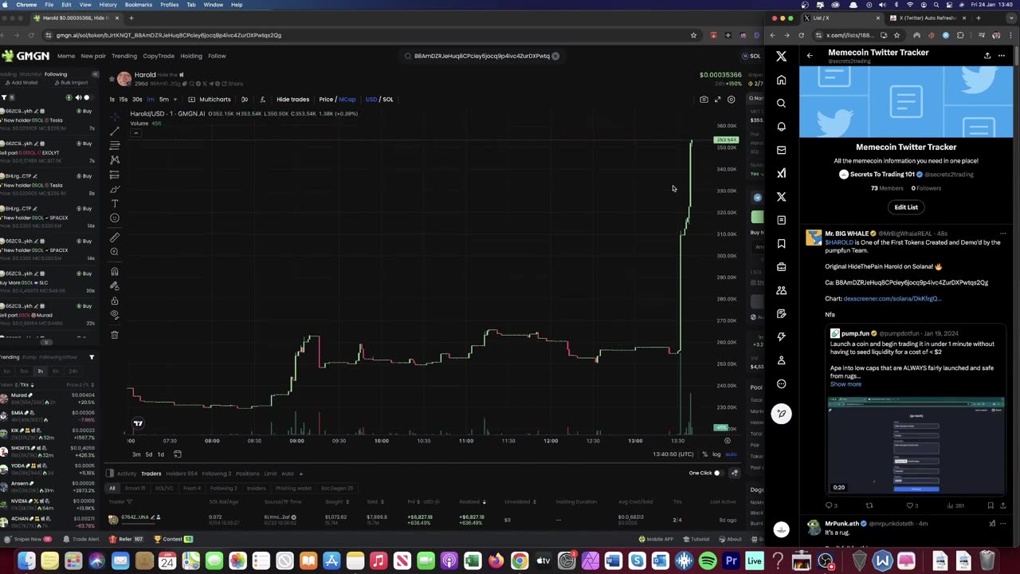
Task: Select the trend line drawing tool
Action: [x=115, y=131]
